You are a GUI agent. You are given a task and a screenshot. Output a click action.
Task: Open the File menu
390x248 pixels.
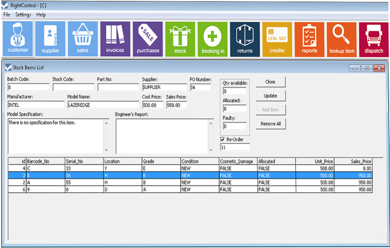[7, 15]
